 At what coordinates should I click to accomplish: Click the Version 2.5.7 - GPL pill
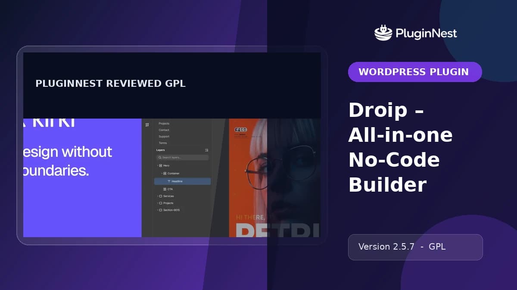(x=415, y=247)
